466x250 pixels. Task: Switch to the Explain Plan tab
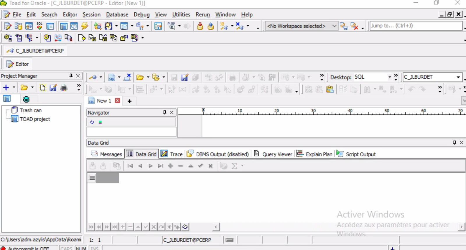[314, 154]
